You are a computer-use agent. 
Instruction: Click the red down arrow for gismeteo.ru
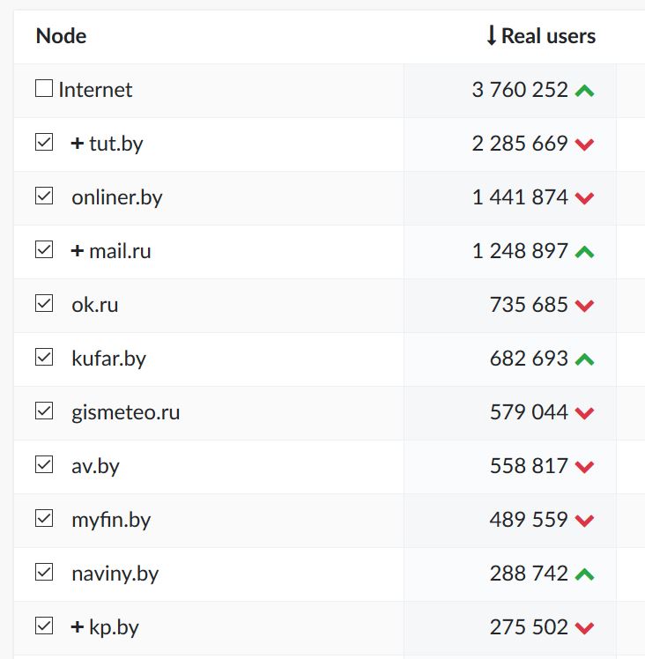click(584, 413)
